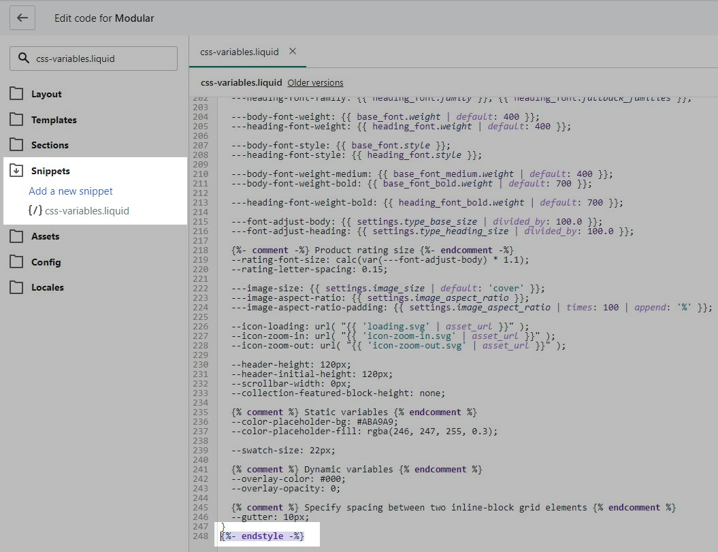Click the Layout folder icon
This screenshot has height=552, width=718.
coord(16,93)
